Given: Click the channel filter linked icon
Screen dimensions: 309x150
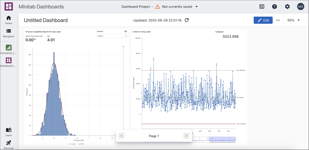Looking at the screenshot, I should click(x=126, y=31).
